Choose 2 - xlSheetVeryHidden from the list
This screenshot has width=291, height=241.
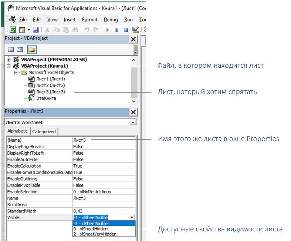click(104, 234)
